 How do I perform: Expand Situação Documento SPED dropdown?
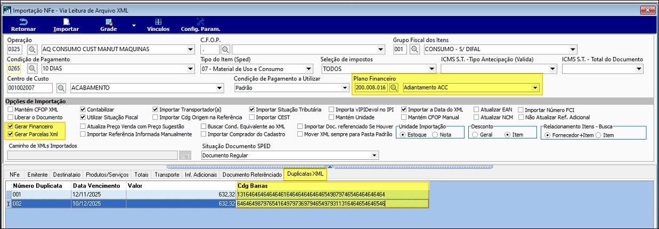click(375, 156)
